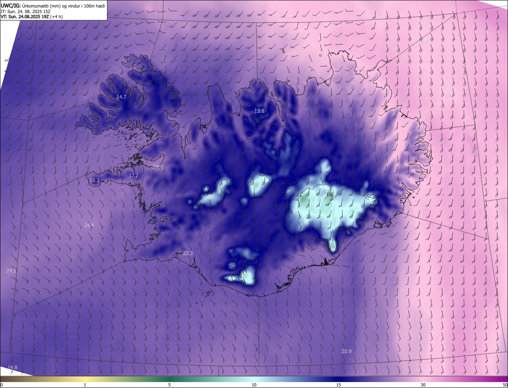508x388 pixels.
Task: Click the 14.7 value over the Westfjords
Action: click(121, 97)
